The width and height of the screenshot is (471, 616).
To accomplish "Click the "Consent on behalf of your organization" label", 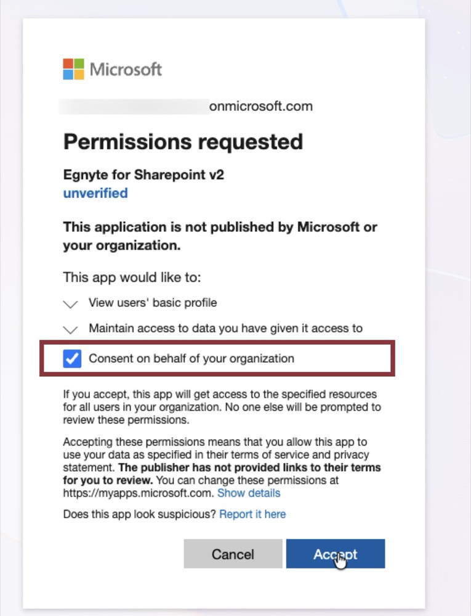I will pos(191,358).
